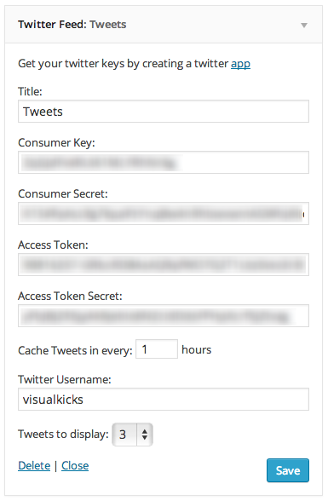328x501 pixels.
Task: Click the Close link
Action: [x=75, y=465]
